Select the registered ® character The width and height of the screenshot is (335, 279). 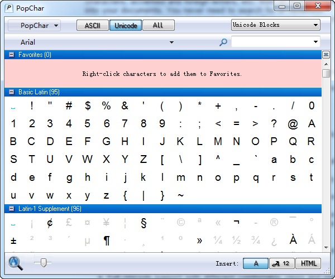[x=274, y=222]
